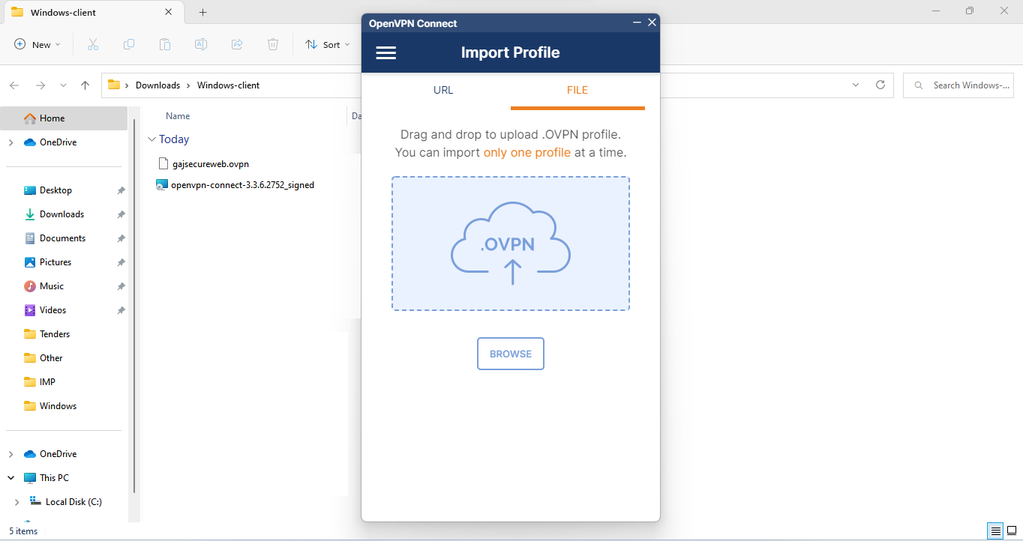Screen dimensions: 1023x541
Task: Collapse the Today group in File Explorer
Action: [152, 139]
